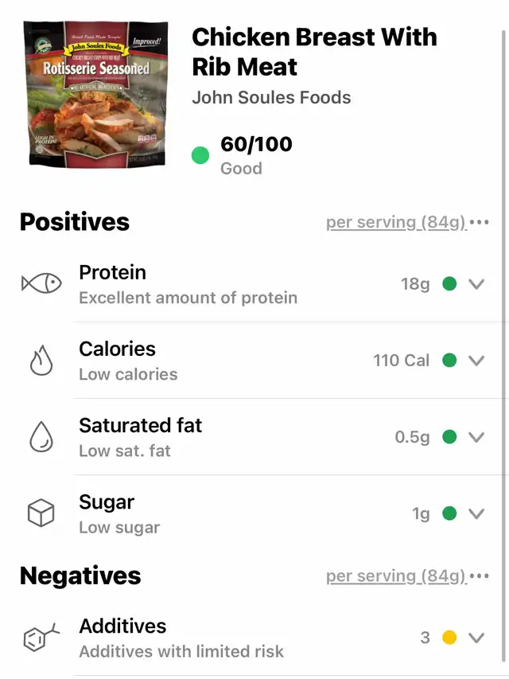Click the molecule icon for Additives

41,637
